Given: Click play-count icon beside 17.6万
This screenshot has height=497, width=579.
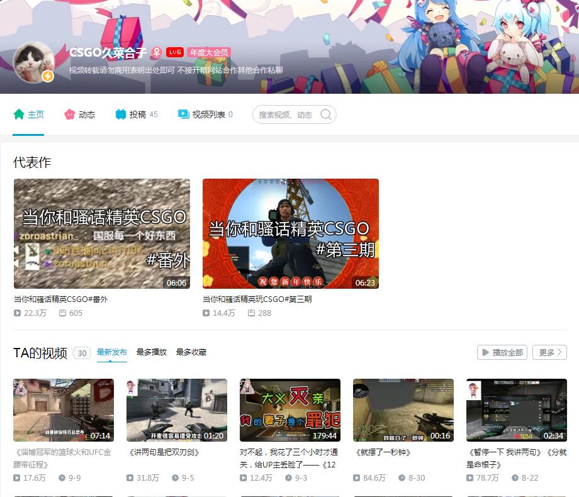Looking at the screenshot, I should pos(16,477).
